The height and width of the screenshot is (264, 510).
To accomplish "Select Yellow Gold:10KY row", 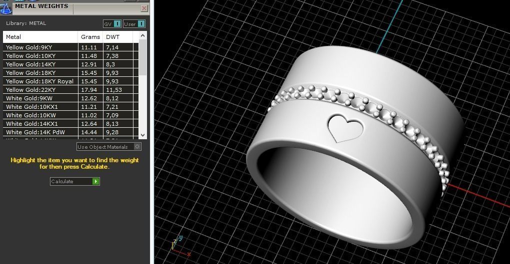I will pyautogui.click(x=70, y=56).
